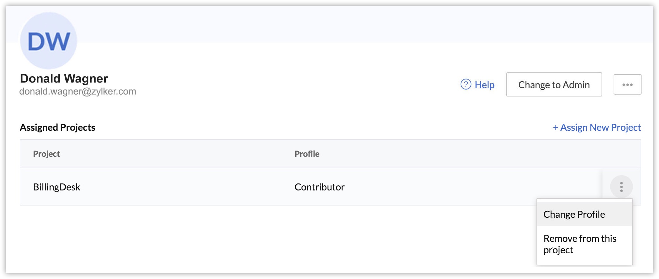This screenshot has width=659, height=279.
Task: Click empty space in the BillingDesk row
Action: [460, 187]
